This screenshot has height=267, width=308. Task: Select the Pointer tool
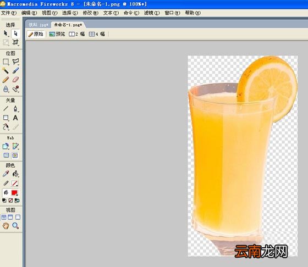pos(5,34)
